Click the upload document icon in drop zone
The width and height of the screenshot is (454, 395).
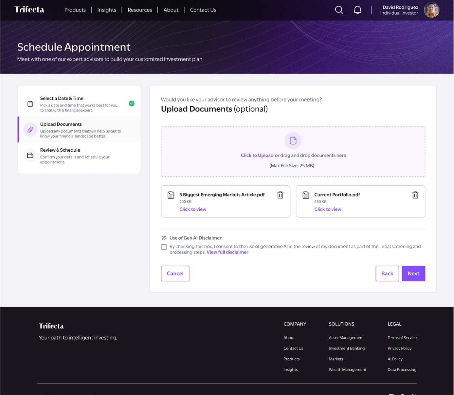click(x=293, y=141)
